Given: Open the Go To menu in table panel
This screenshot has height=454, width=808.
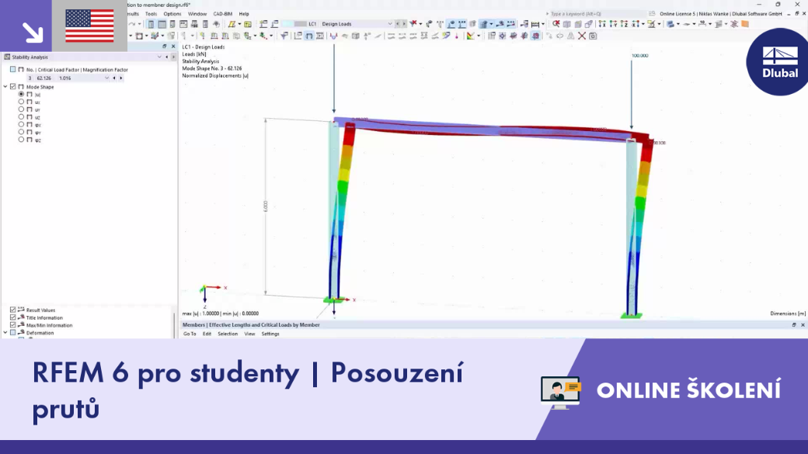Looking at the screenshot, I should pos(190,334).
